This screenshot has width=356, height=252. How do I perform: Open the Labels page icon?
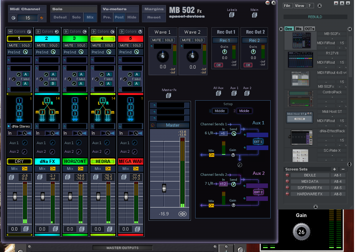pyautogui.click(x=232, y=15)
